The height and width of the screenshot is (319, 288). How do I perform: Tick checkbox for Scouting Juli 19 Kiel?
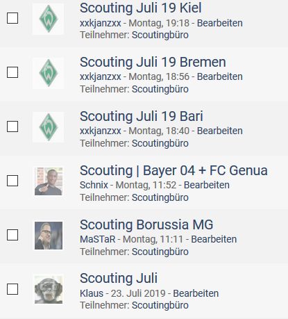12,18
